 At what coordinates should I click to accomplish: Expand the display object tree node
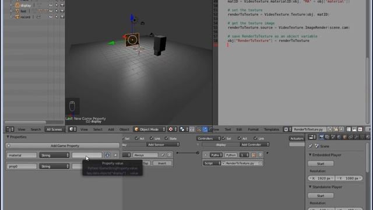[x=11, y=5]
